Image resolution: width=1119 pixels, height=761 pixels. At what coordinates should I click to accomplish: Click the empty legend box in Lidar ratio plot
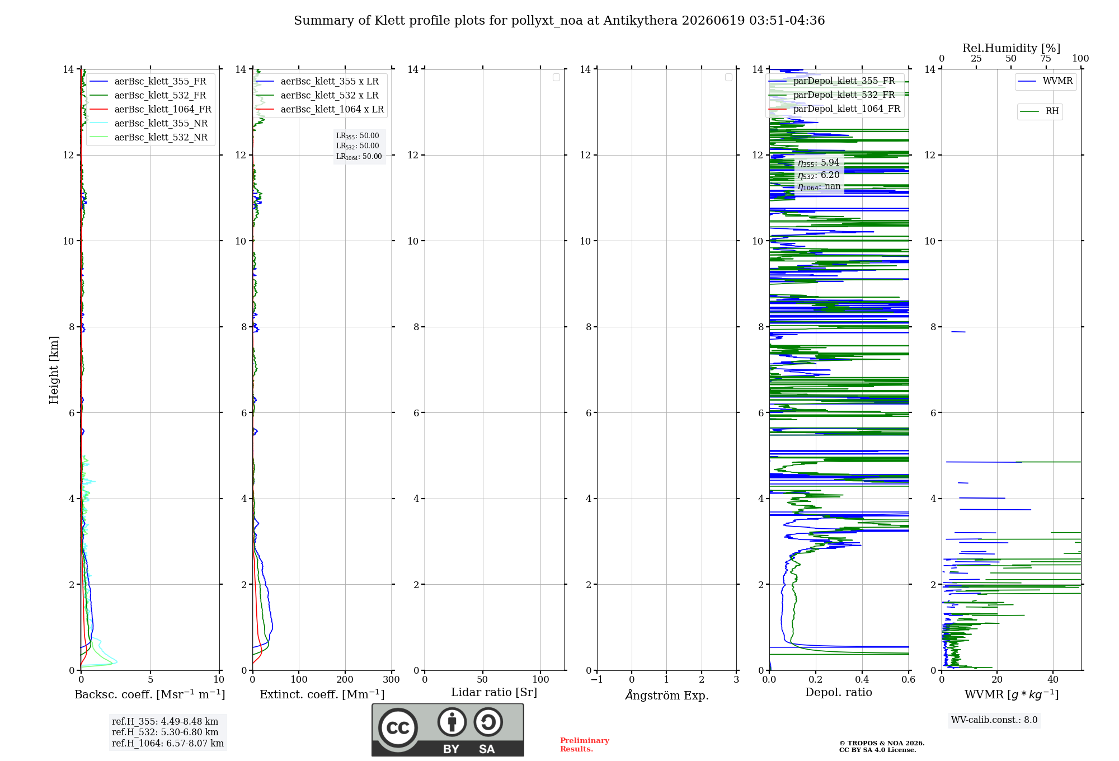coord(556,77)
